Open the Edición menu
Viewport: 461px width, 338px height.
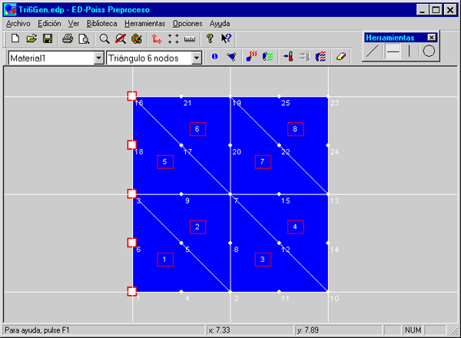tap(49, 24)
